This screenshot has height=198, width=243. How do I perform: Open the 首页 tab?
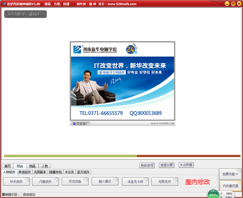(8, 166)
